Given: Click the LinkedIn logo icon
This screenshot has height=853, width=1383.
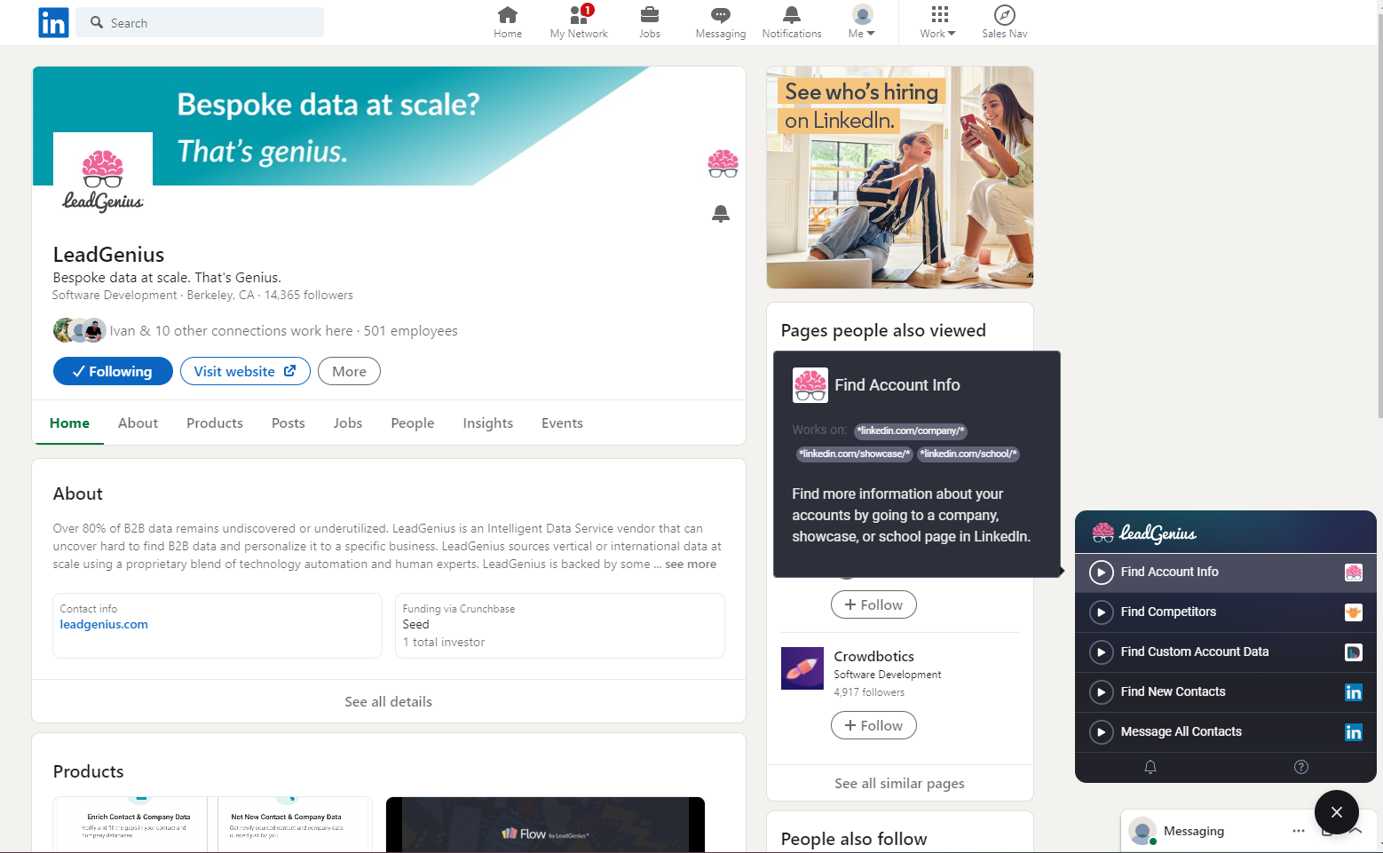Looking at the screenshot, I should pyautogui.click(x=53, y=23).
